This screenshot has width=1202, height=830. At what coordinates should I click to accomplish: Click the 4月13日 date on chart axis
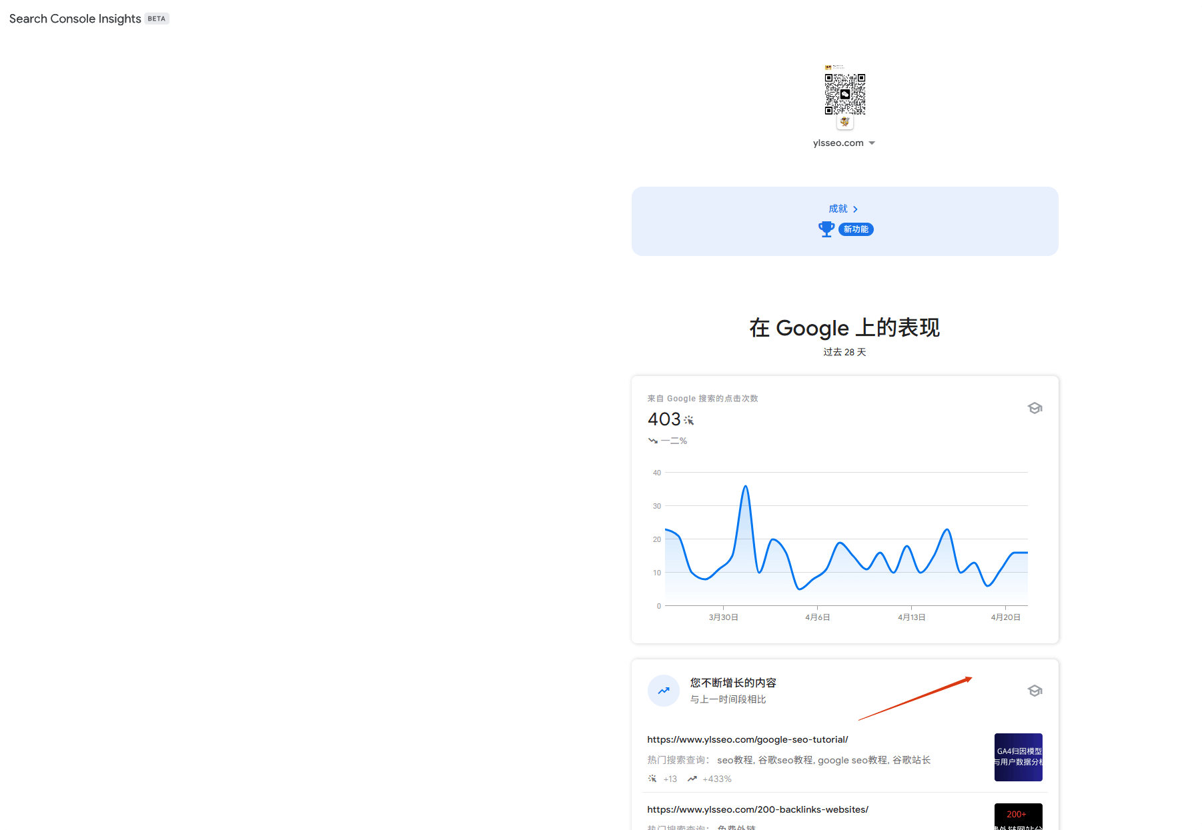pos(912,617)
